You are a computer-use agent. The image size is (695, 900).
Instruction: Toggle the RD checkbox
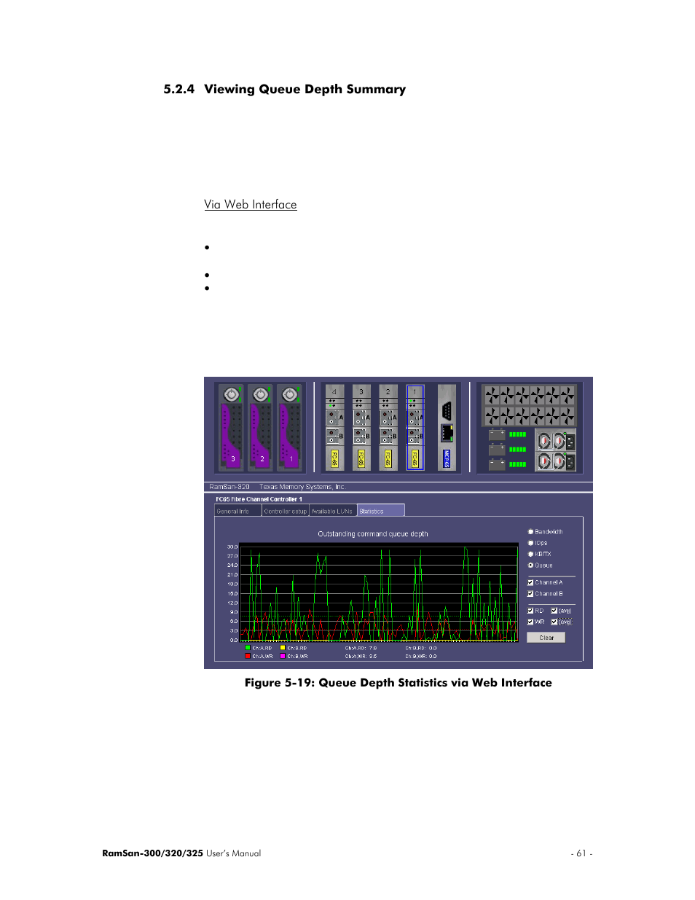point(530,611)
